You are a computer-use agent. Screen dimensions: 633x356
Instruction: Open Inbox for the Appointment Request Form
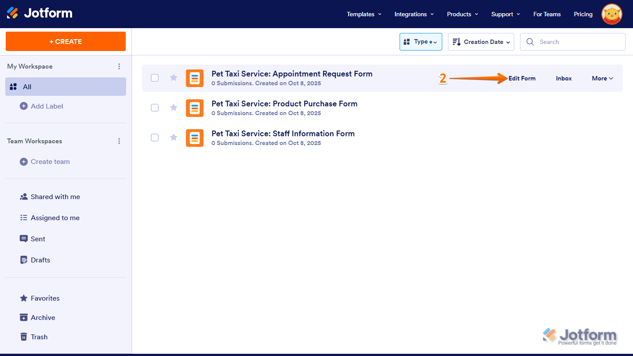[564, 78]
